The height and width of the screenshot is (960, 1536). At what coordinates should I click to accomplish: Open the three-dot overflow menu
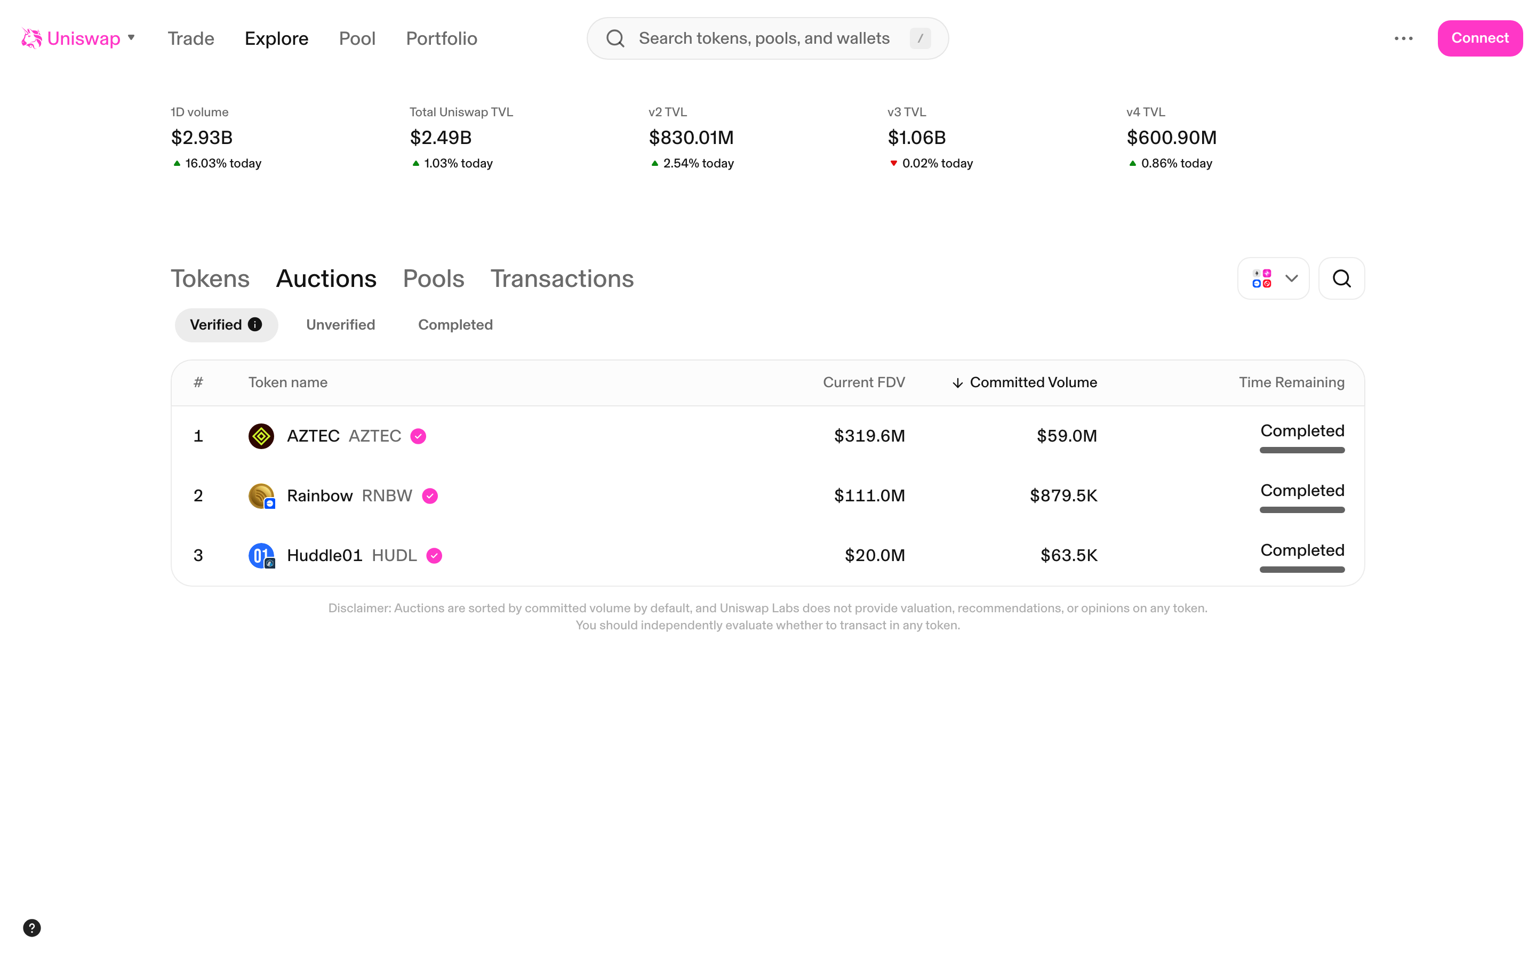[x=1404, y=38]
